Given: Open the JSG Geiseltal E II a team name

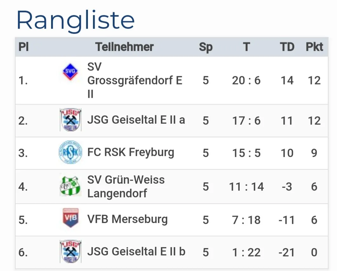Looking at the screenshot, I should [x=136, y=120].
